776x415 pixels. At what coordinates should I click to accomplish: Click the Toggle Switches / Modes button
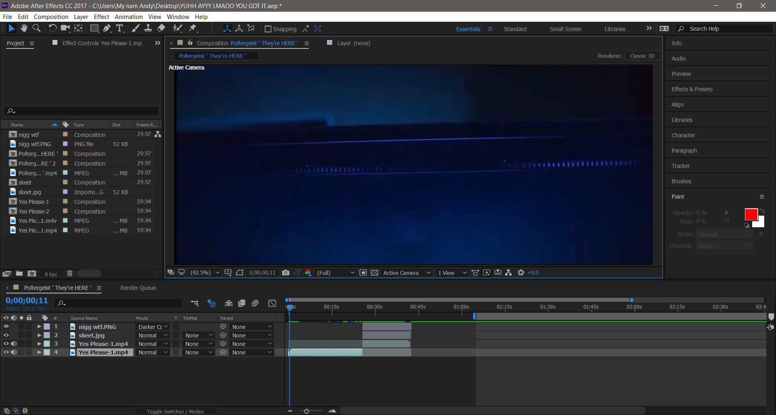pyautogui.click(x=175, y=411)
